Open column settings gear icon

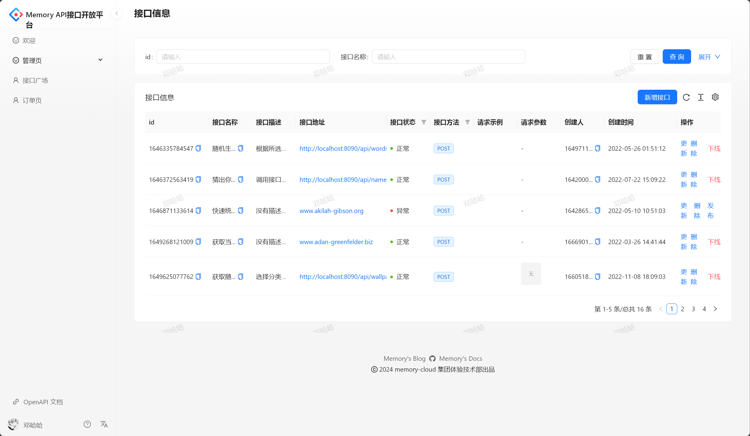click(x=715, y=97)
